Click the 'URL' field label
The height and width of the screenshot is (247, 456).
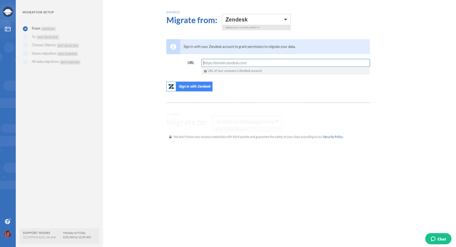tap(191, 63)
